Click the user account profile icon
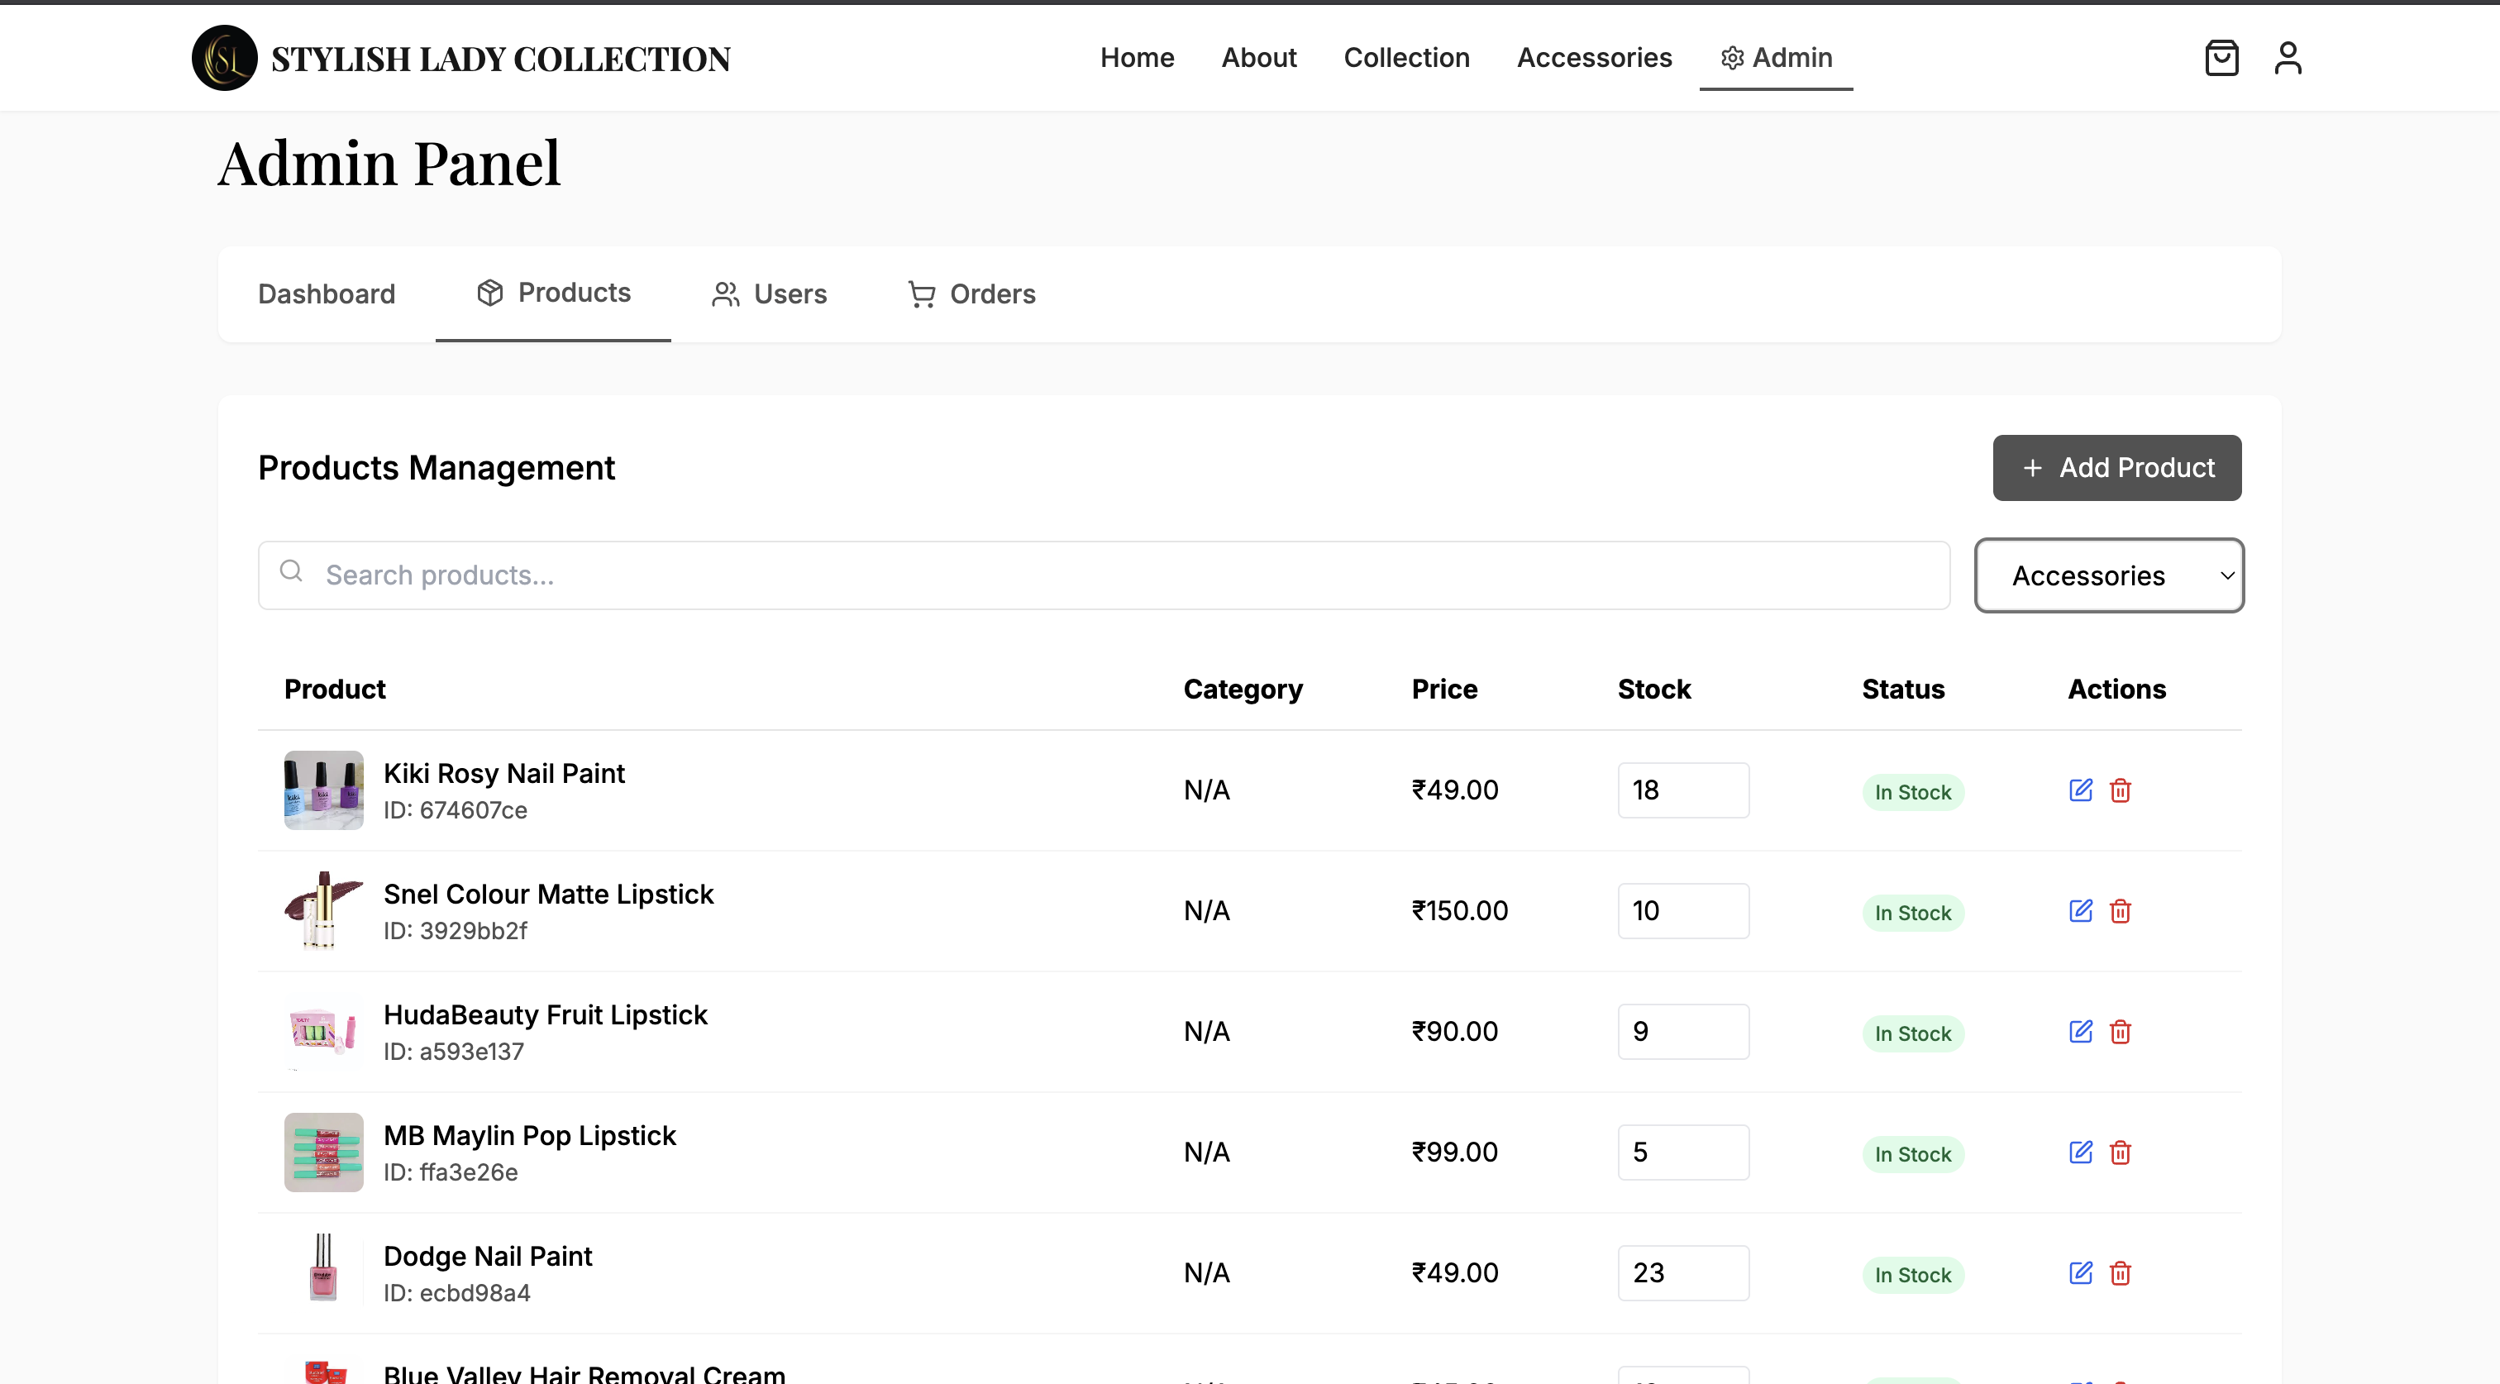 (2288, 58)
